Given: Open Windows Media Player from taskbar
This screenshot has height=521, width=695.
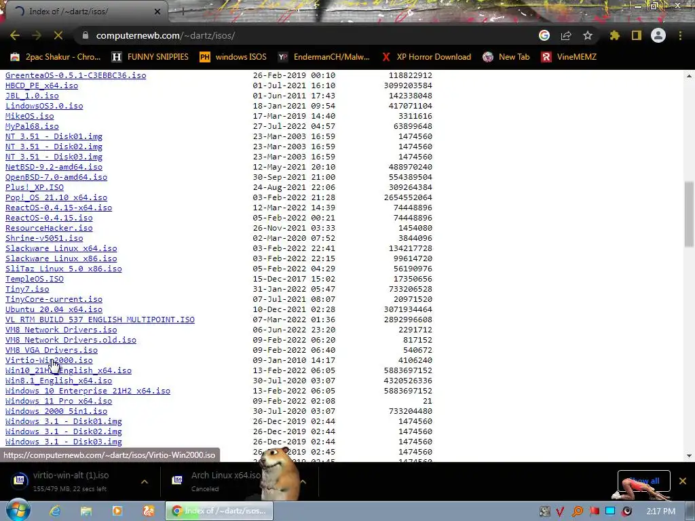Looking at the screenshot, I should [117, 511].
